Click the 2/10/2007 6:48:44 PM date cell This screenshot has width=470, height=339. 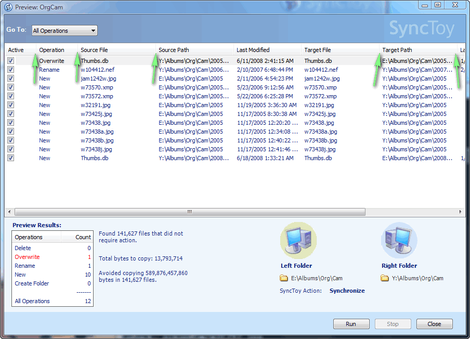[265, 70]
